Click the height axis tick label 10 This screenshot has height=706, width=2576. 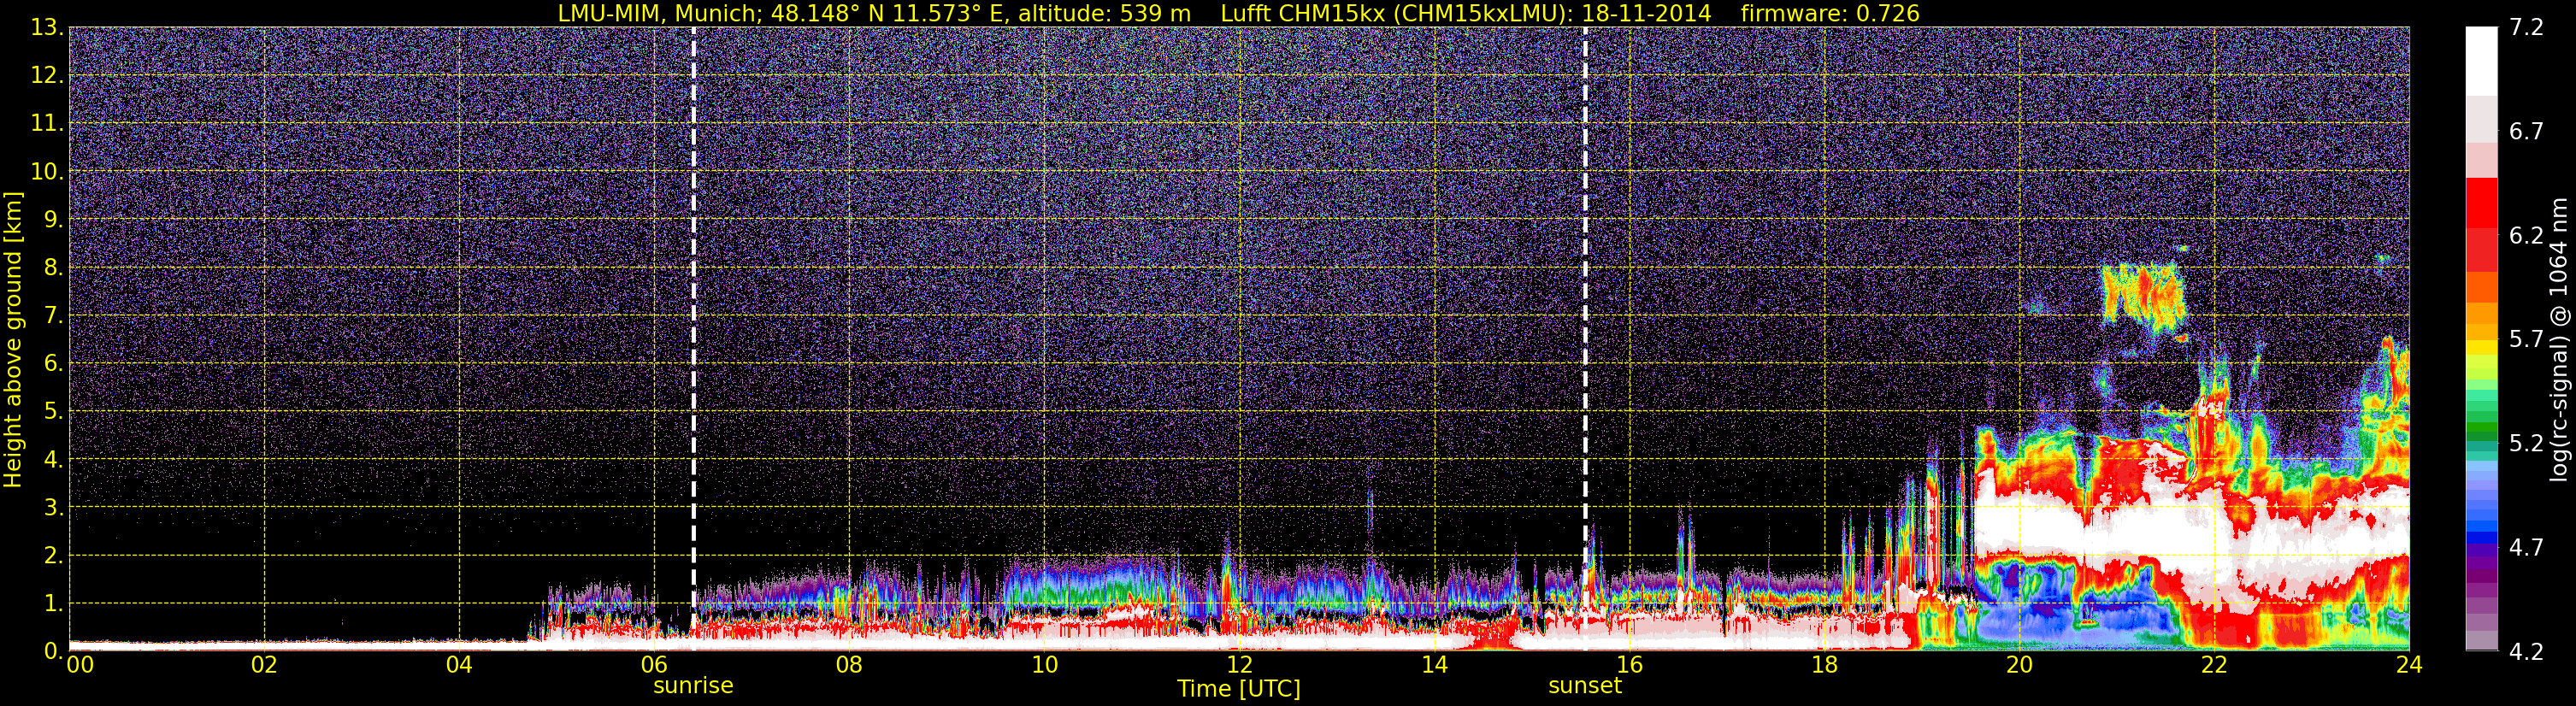click(x=47, y=172)
